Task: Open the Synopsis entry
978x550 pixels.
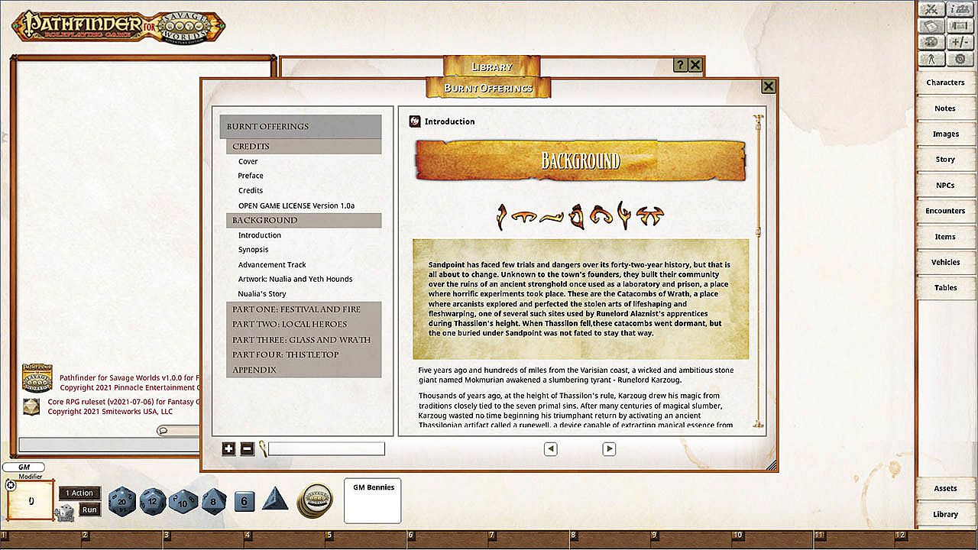Action: coord(253,250)
